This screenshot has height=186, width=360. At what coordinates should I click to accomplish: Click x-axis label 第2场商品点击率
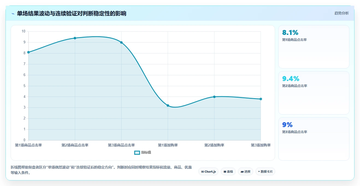click(x=75, y=145)
